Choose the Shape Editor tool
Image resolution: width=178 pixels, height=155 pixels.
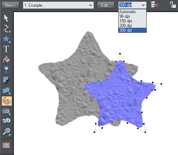6,29
